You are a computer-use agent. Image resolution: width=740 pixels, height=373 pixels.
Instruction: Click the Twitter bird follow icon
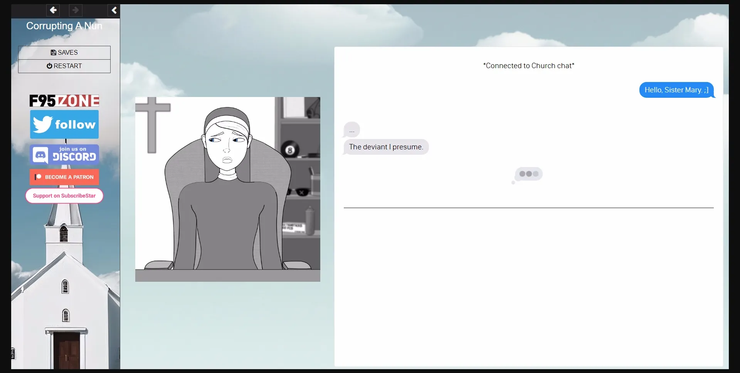pos(42,124)
